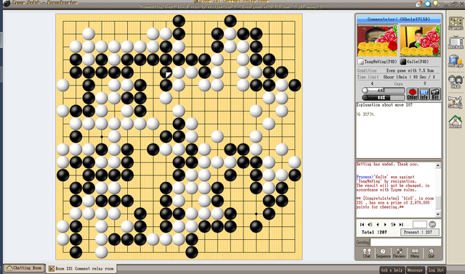Click the Present : 207 indicator
Viewport: 465px width, 274px height.
[x=420, y=232]
